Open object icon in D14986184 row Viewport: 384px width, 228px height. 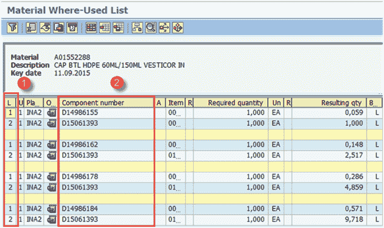pyautogui.click(x=51, y=209)
